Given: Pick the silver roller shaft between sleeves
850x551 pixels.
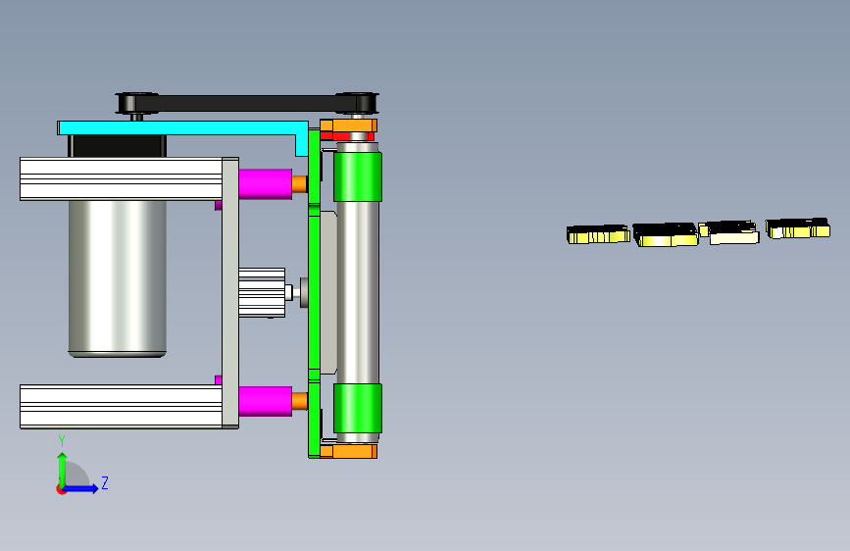Looking at the screenshot, I should point(358,293).
